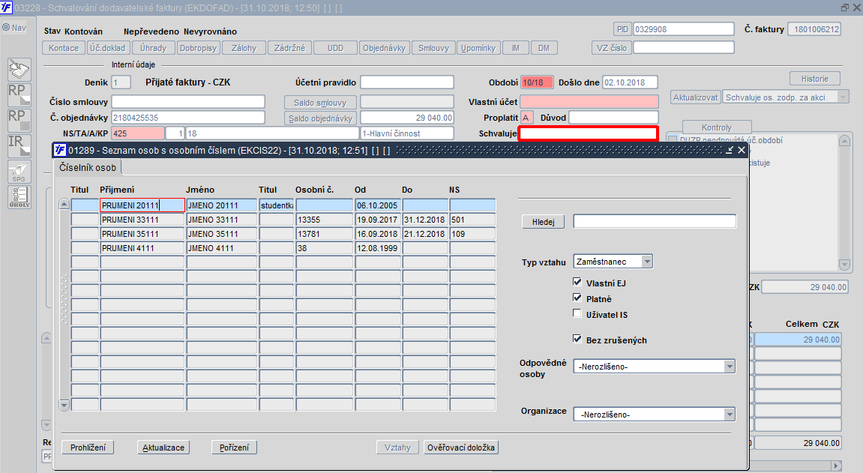Image resolution: width=863 pixels, height=473 pixels.
Task: Select the Číselník osob tab
Action: (x=88, y=168)
